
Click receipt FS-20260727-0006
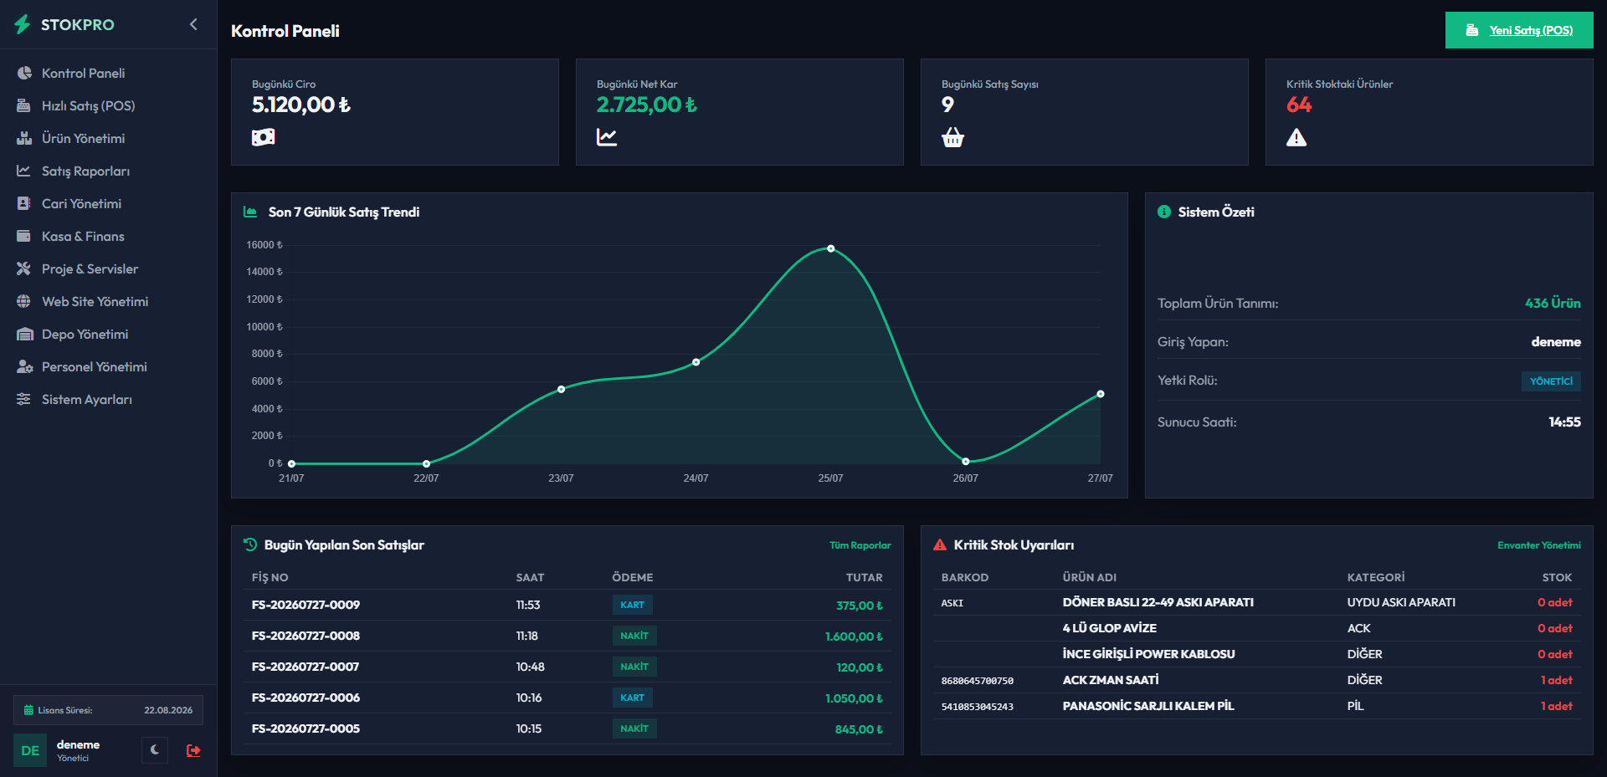305,698
